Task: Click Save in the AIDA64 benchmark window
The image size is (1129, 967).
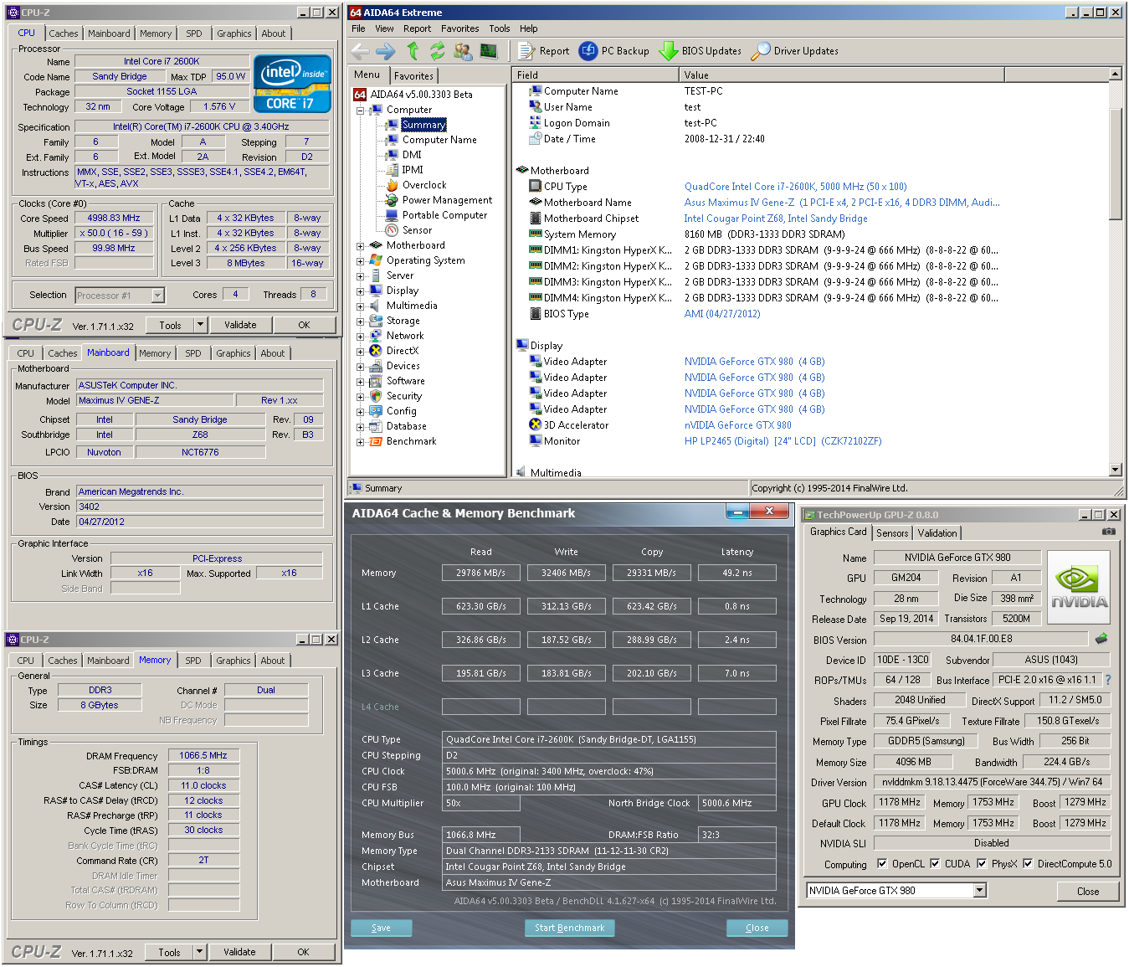Action: 381,928
